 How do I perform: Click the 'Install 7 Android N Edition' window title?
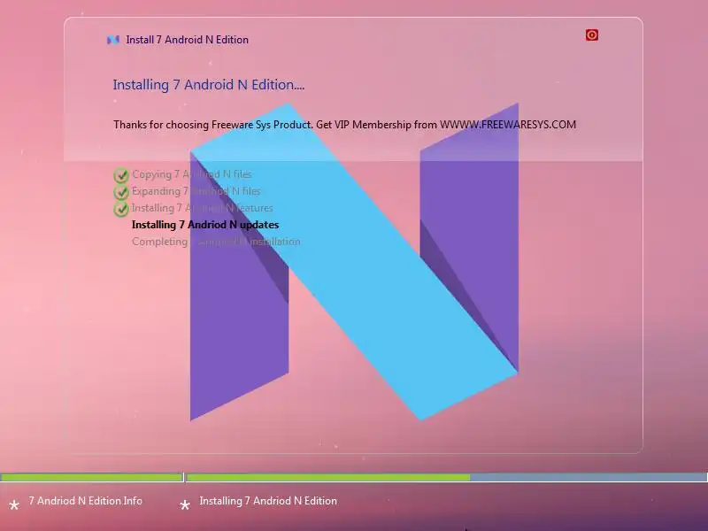[187, 40]
